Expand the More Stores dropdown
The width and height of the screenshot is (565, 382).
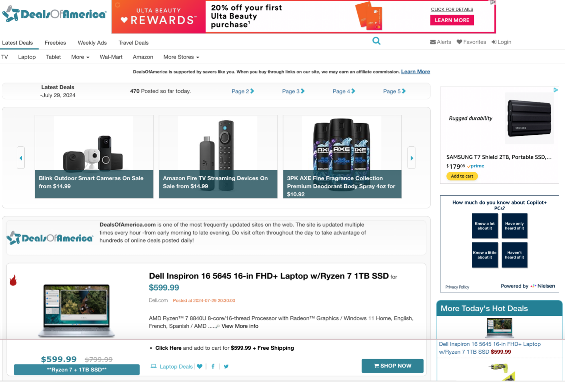[x=181, y=57]
